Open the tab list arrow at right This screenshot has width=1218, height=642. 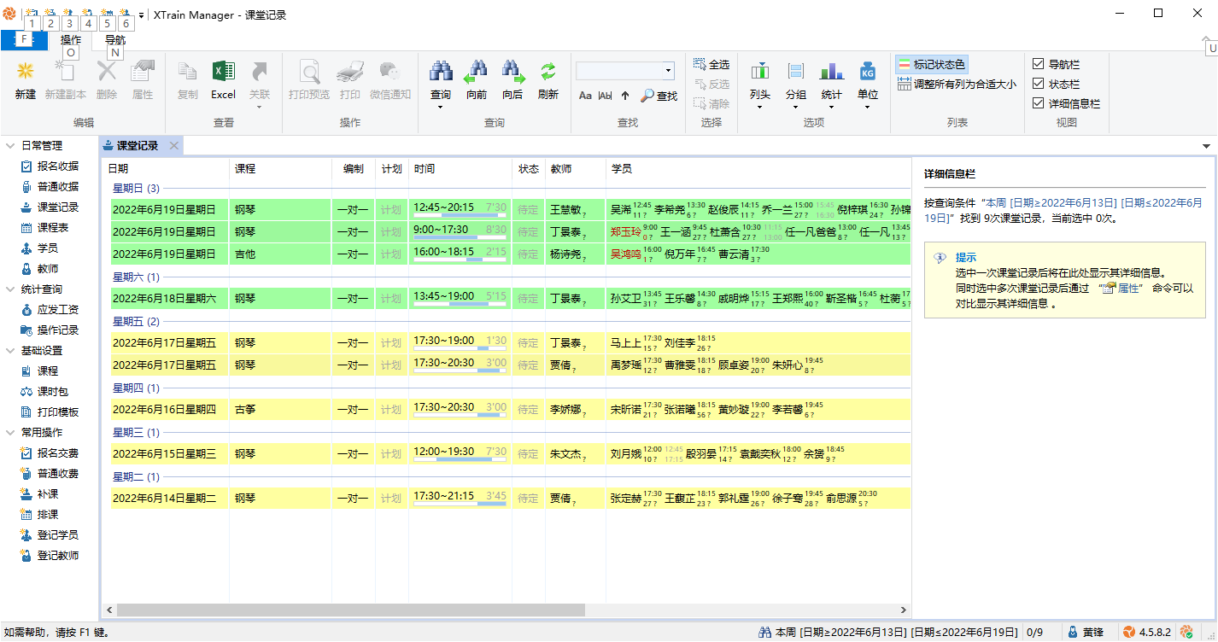click(x=1206, y=146)
